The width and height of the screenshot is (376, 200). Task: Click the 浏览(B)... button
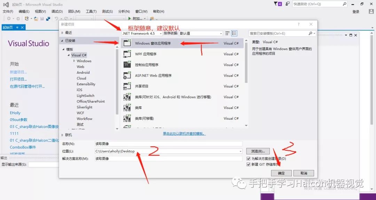258,151
